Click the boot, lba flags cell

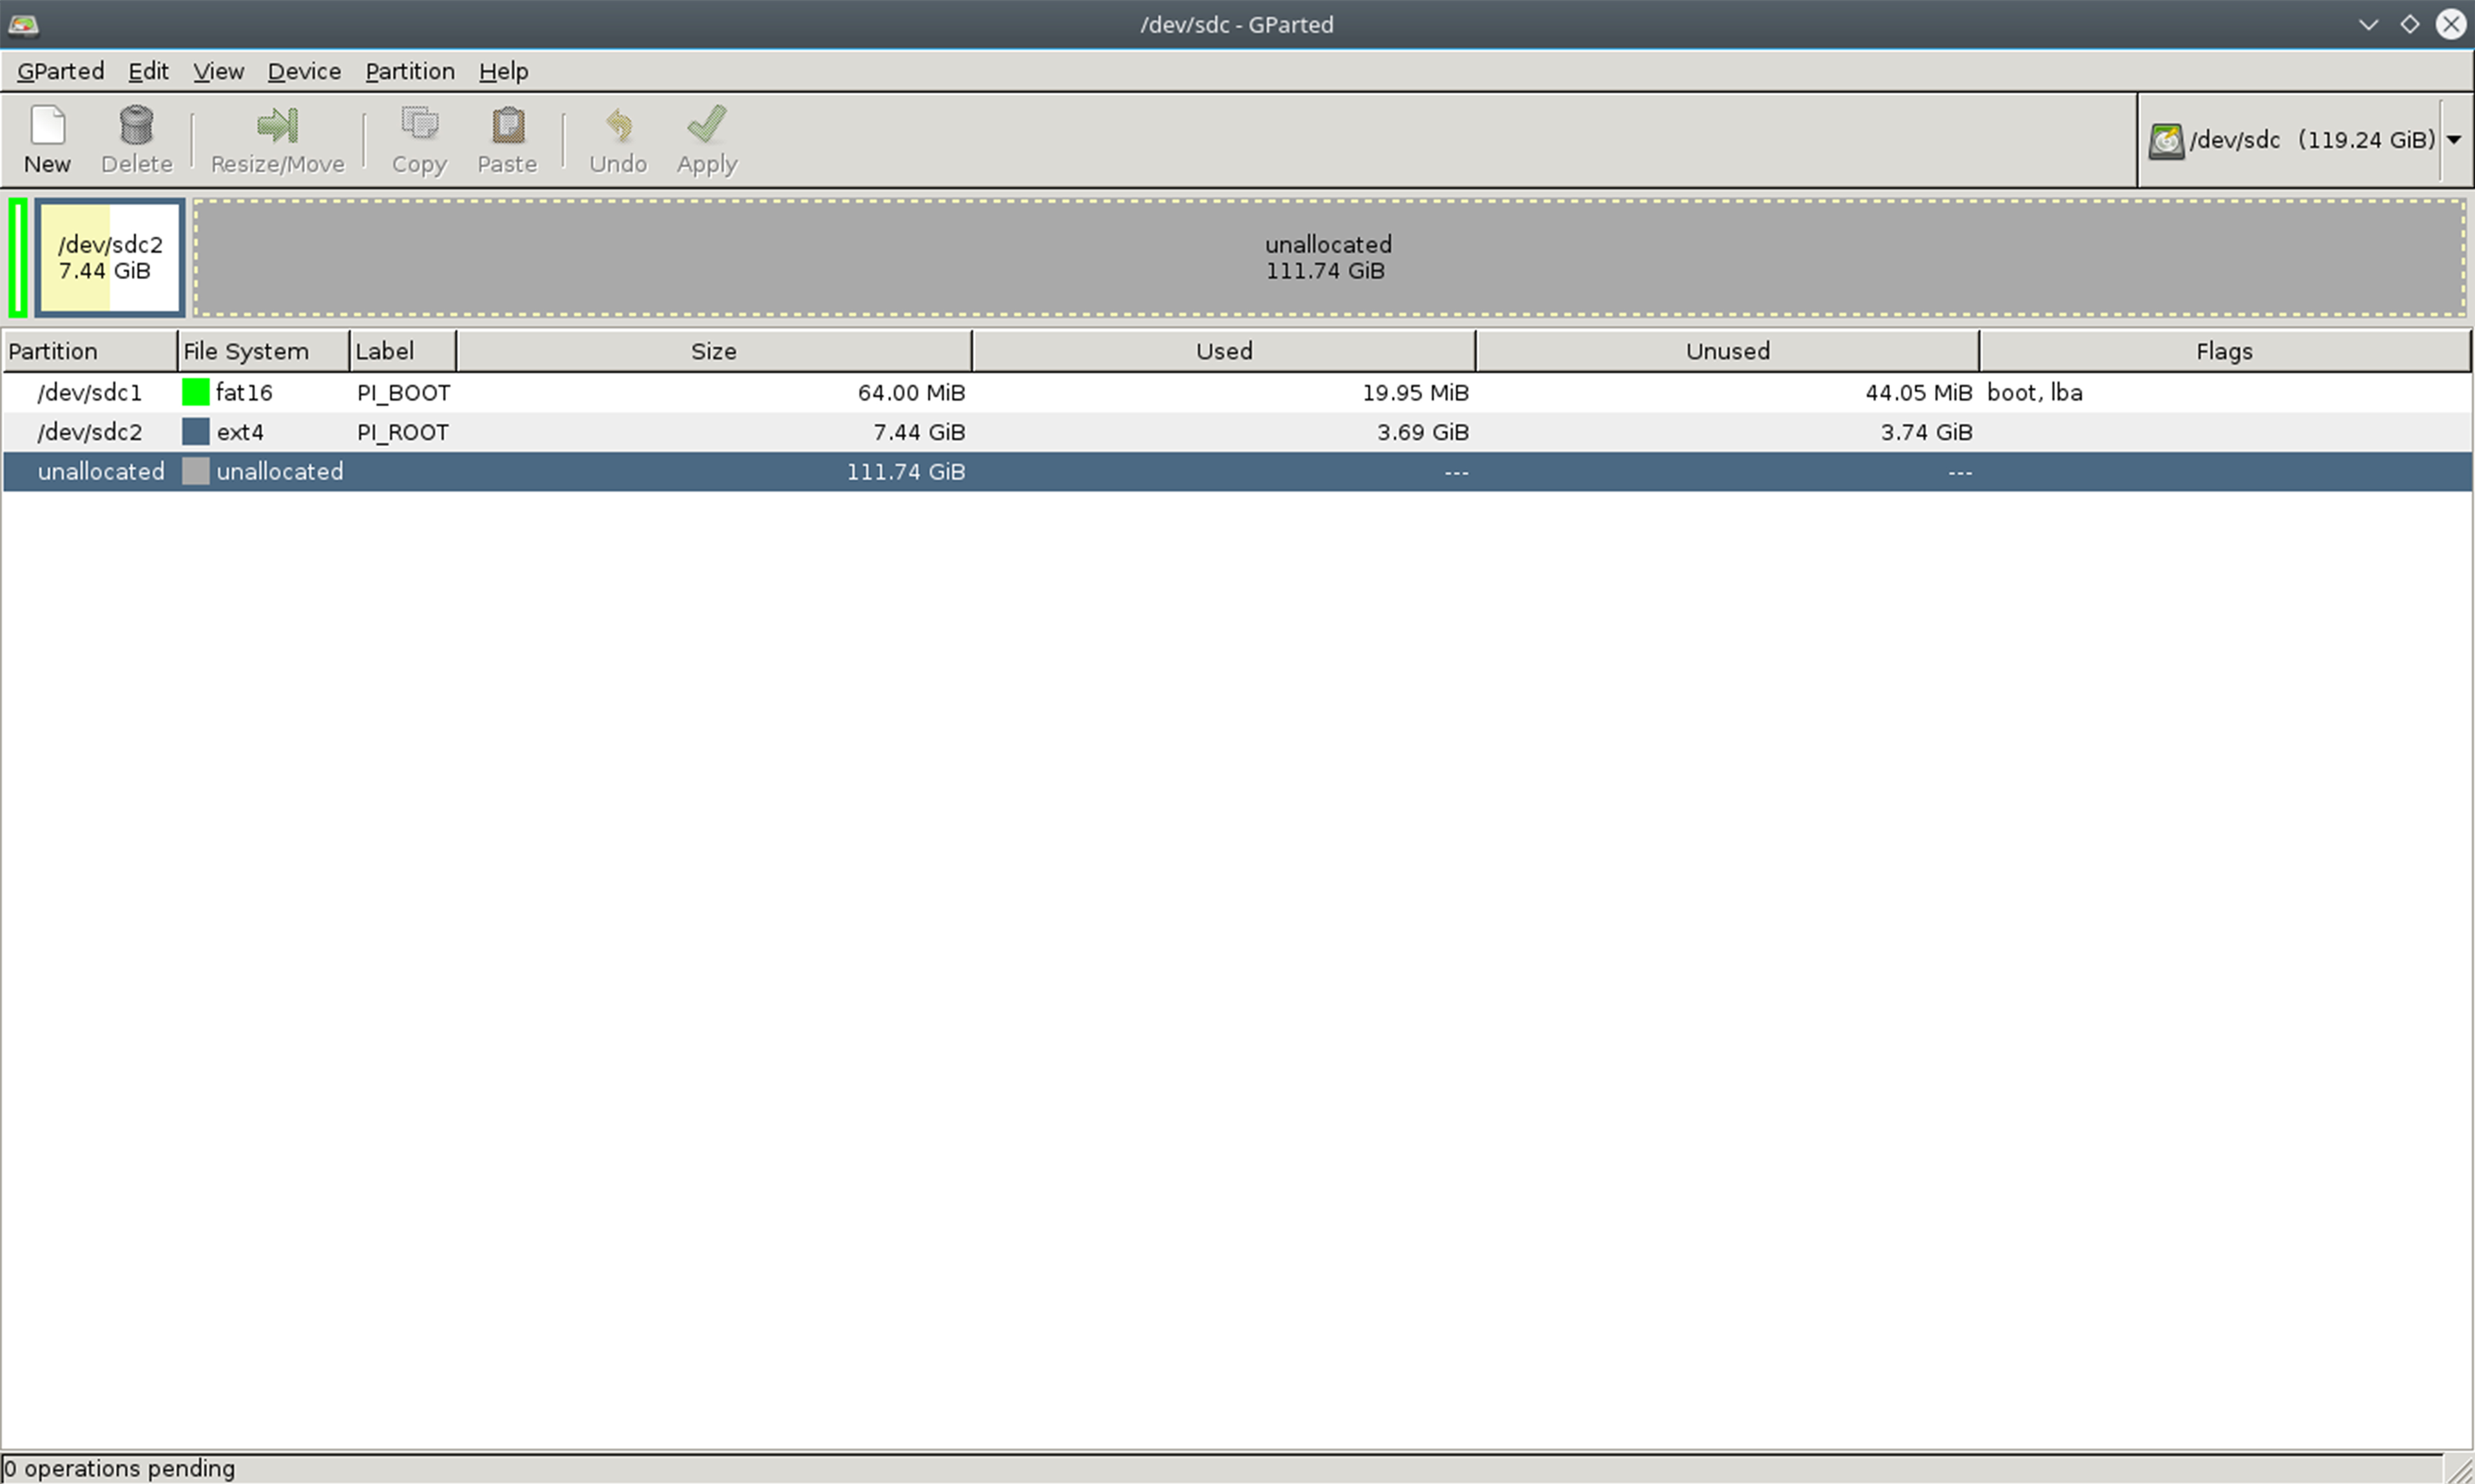[x=2034, y=393]
